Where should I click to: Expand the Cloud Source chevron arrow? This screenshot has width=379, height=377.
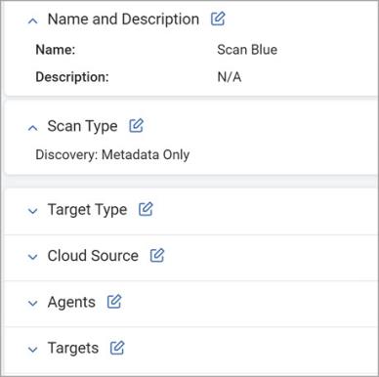[32, 257]
